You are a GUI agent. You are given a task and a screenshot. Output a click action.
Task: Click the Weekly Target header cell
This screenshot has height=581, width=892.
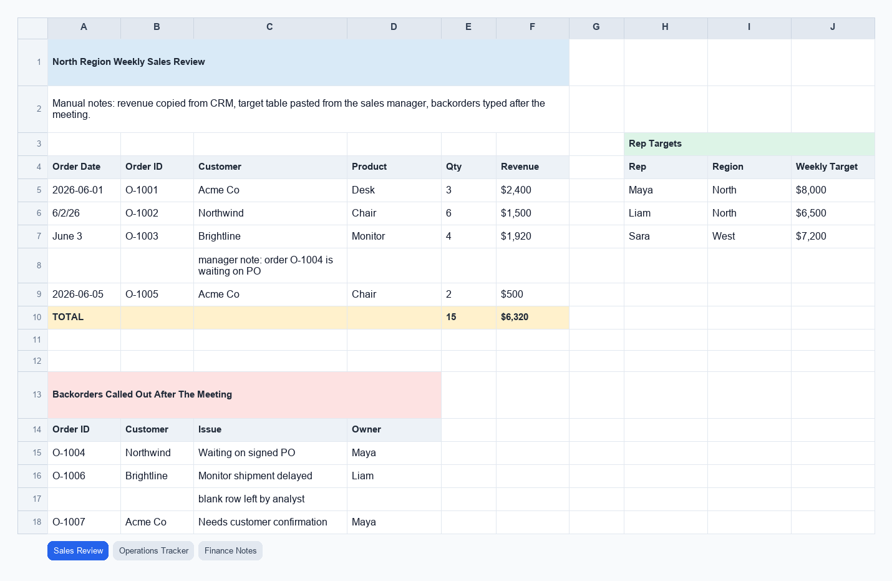pos(833,167)
